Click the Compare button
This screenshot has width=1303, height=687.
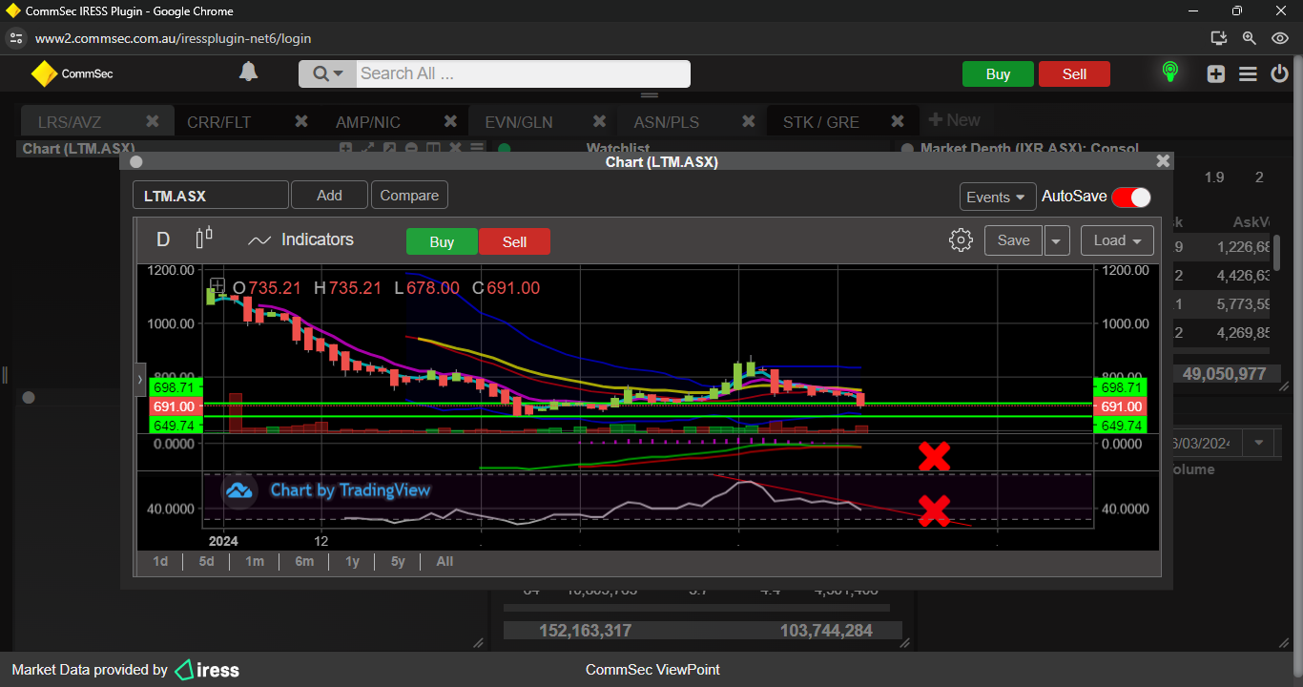click(409, 196)
